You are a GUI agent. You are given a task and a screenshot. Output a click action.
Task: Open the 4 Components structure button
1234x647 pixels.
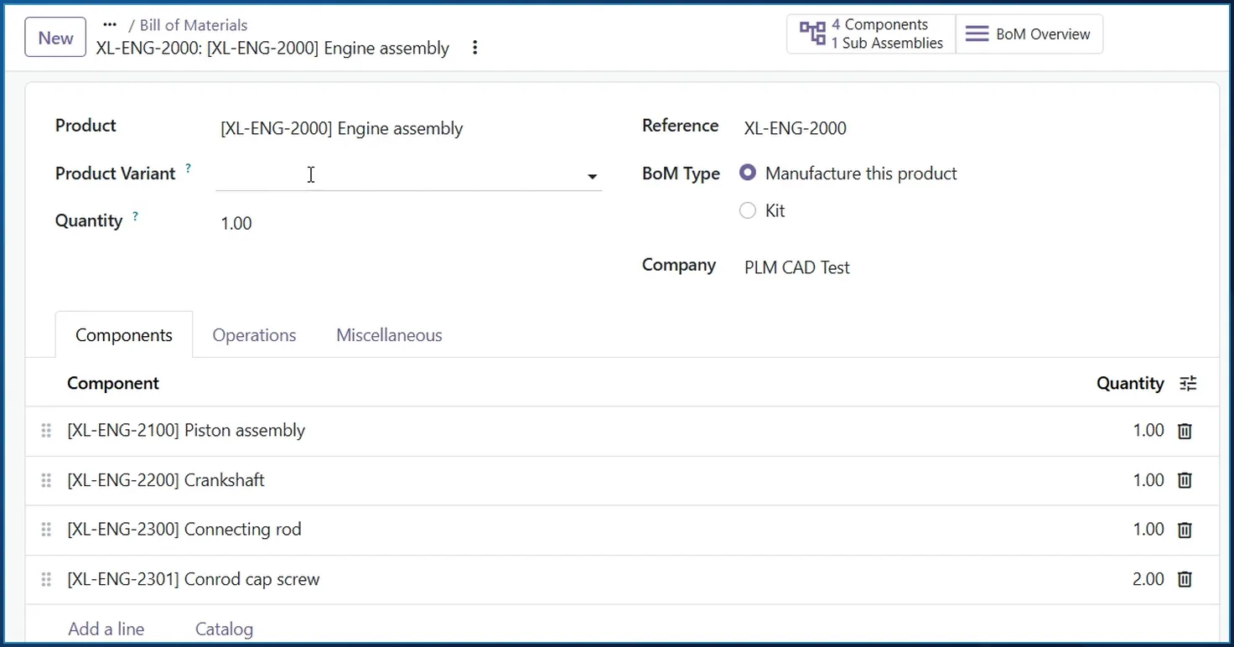[x=871, y=34]
